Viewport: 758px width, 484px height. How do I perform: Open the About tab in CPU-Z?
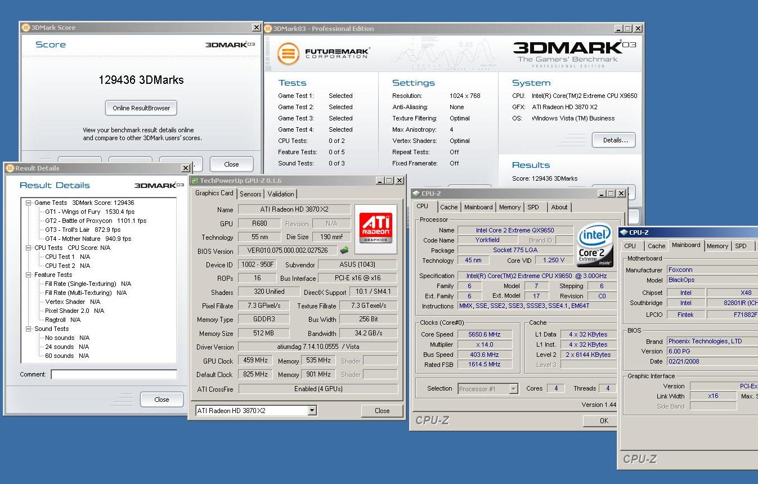point(559,207)
